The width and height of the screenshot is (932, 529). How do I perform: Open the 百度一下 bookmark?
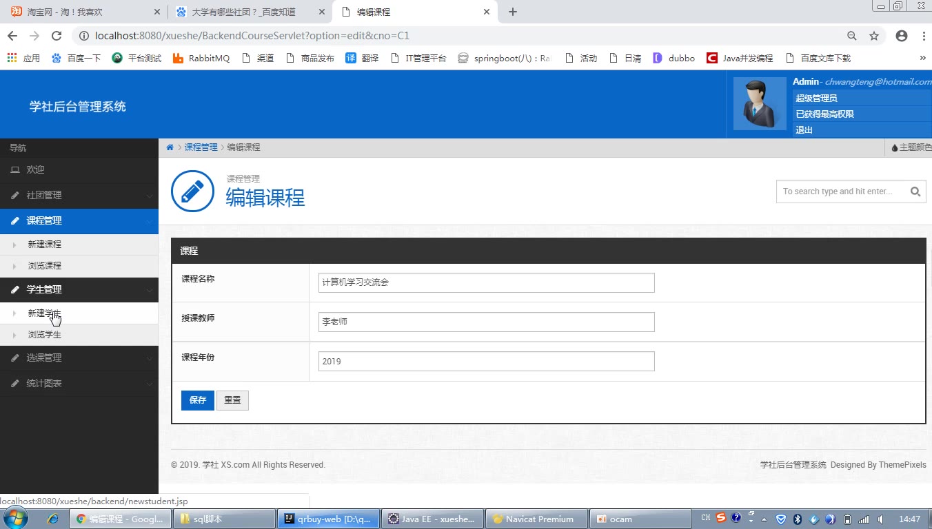click(x=76, y=59)
